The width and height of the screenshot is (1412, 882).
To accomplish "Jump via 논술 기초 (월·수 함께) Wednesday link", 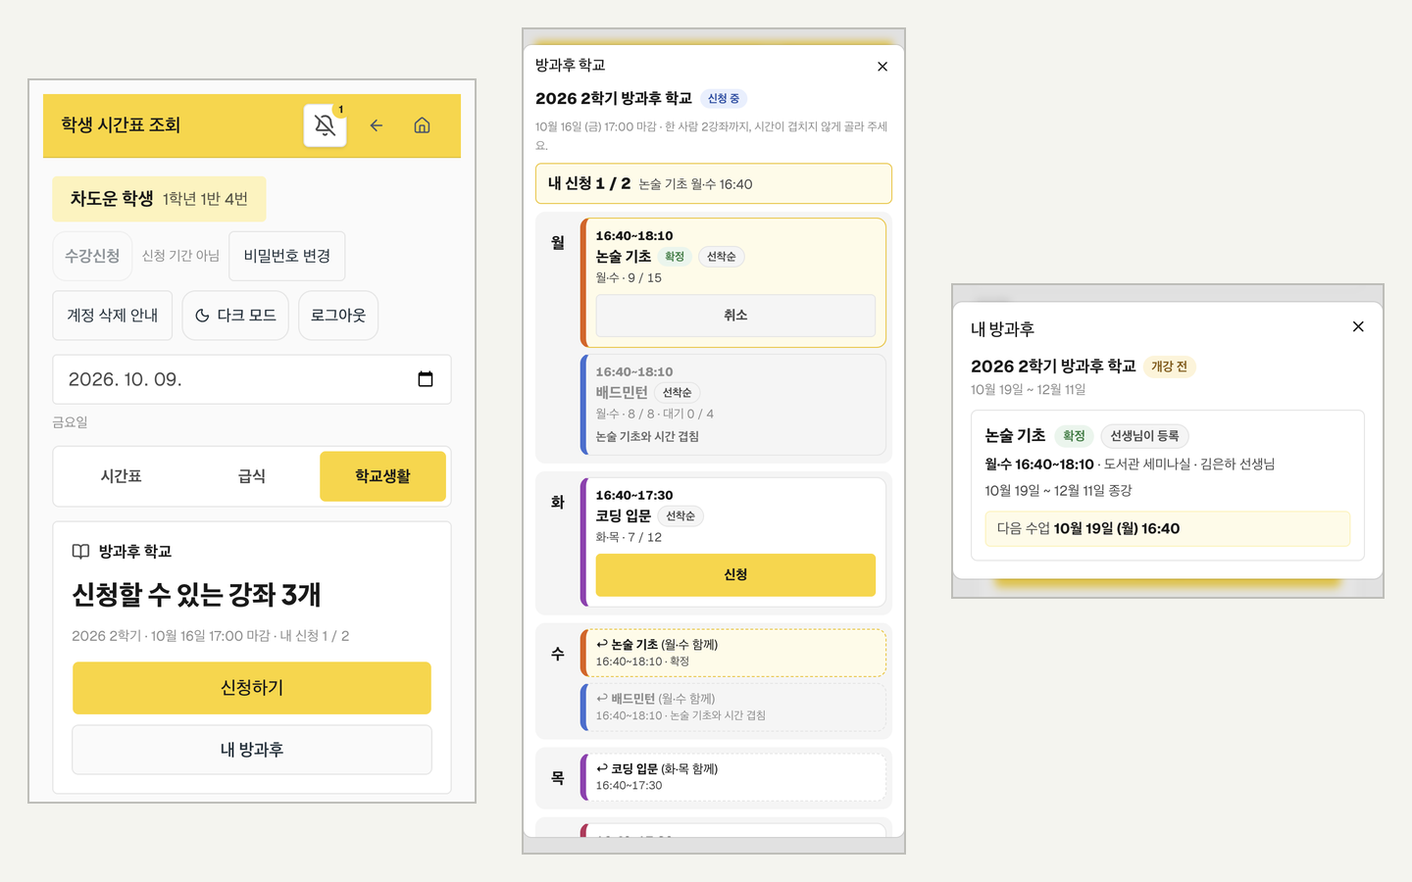I will (733, 653).
